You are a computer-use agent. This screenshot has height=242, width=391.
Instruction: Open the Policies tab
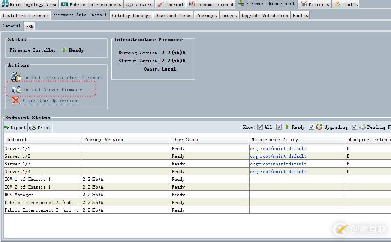click(x=315, y=4)
